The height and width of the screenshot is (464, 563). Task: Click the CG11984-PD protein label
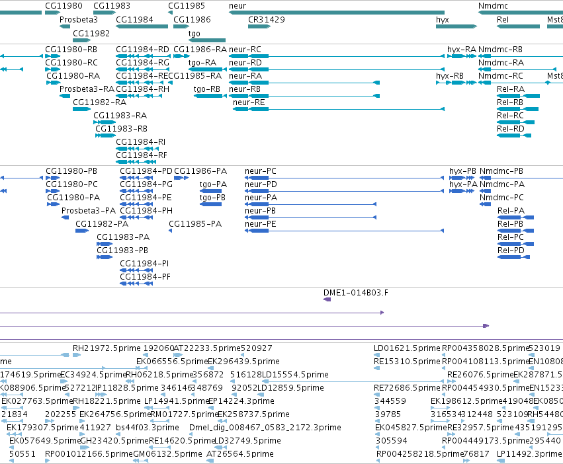pyautogui.click(x=146, y=171)
